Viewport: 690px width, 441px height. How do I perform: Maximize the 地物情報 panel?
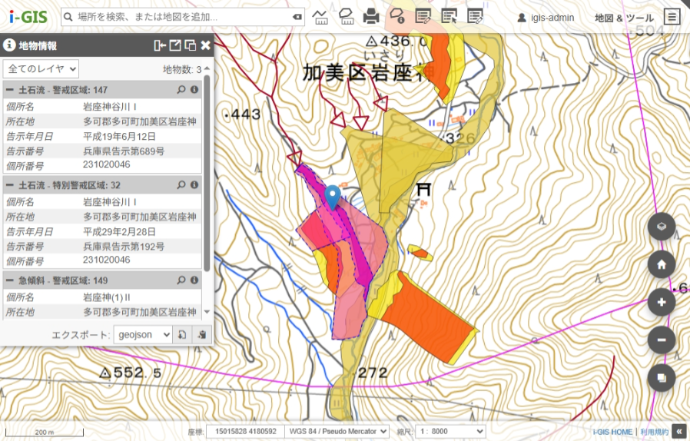tap(175, 45)
